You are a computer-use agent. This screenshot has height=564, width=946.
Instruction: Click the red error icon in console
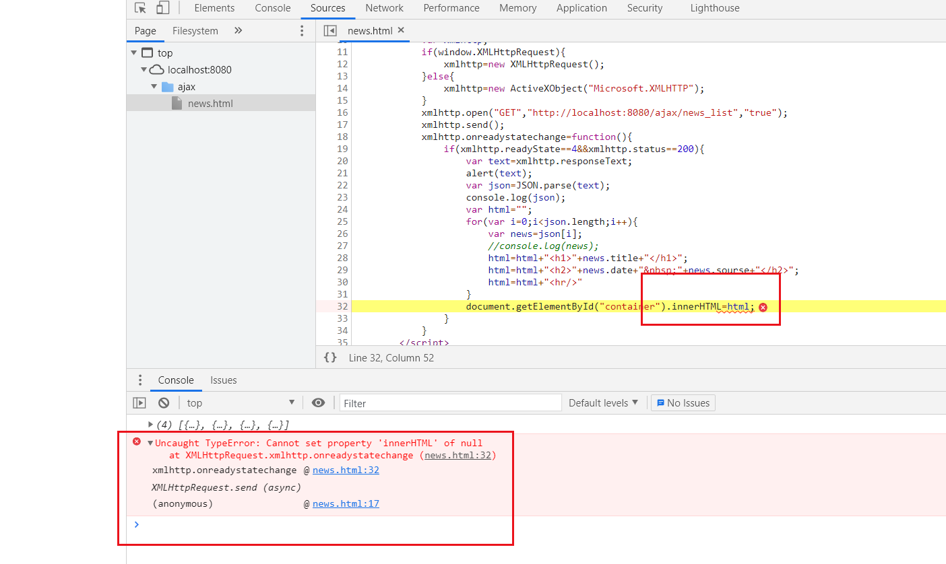[137, 442]
